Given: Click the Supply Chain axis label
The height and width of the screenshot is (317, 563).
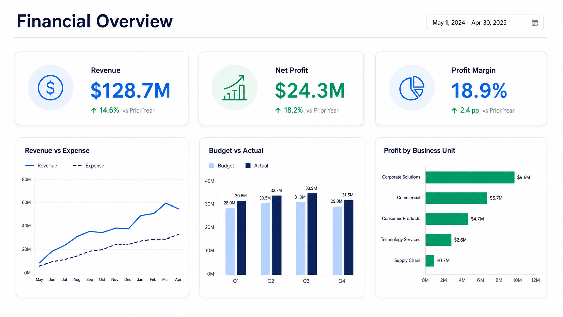Looking at the screenshot, I should [407, 260].
